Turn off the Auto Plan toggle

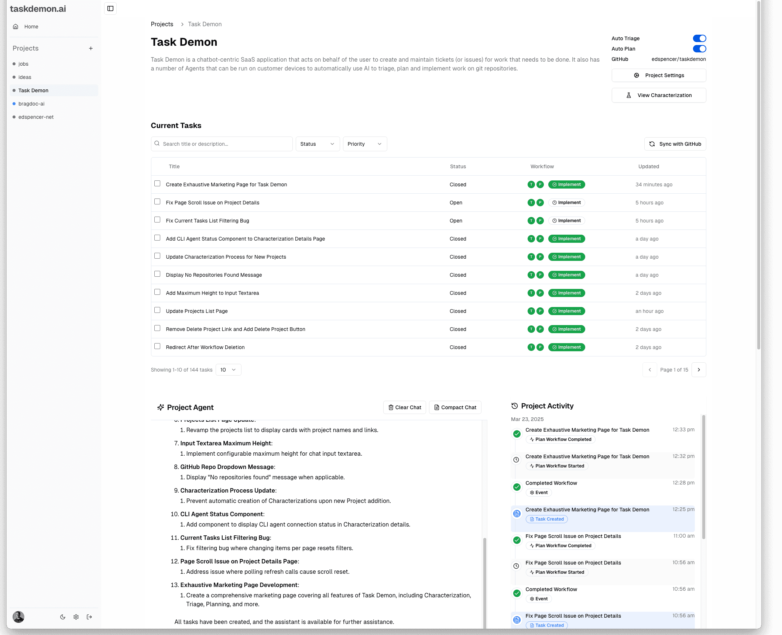pos(700,48)
